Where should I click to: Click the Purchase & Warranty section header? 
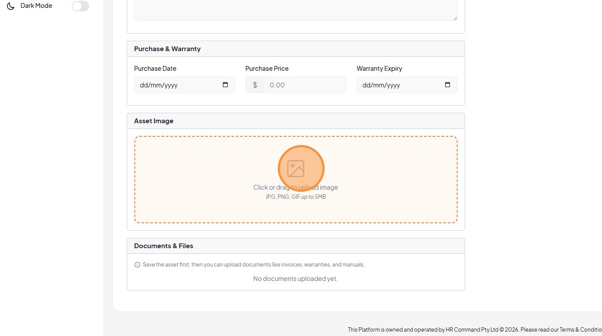[168, 49]
